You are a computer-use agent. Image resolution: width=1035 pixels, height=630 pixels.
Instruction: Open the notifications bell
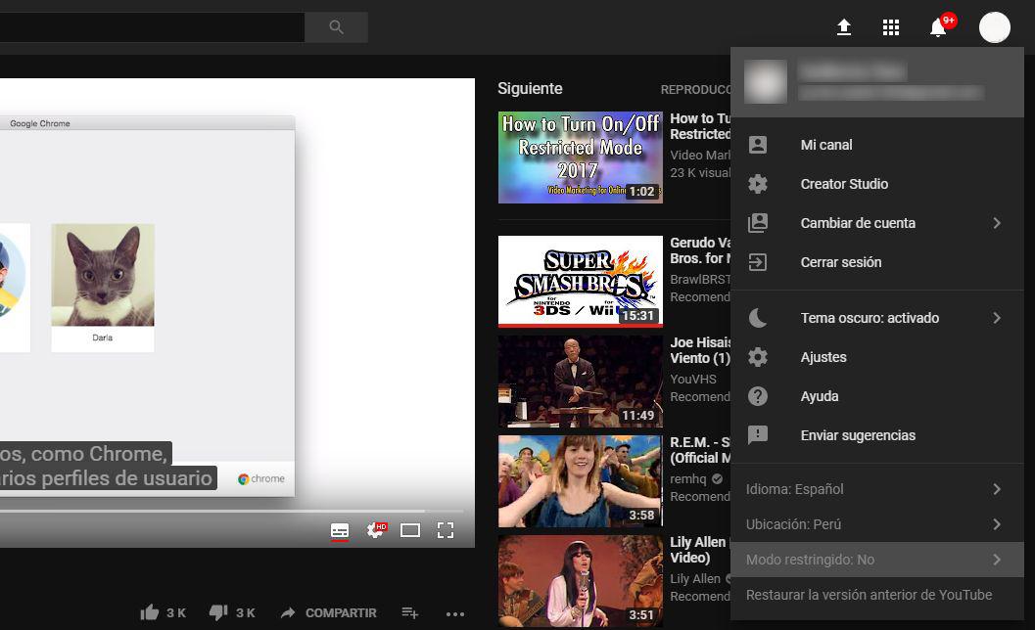click(x=936, y=27)
